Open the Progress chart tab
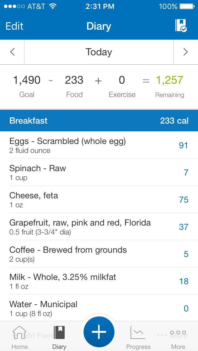The height and width of the screenshot is (351, 198). click(x=138, y=337)
